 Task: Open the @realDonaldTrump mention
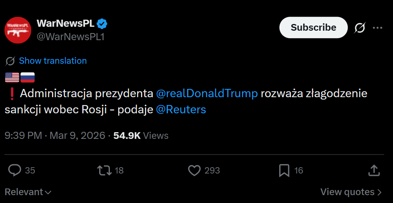(207, 94)
